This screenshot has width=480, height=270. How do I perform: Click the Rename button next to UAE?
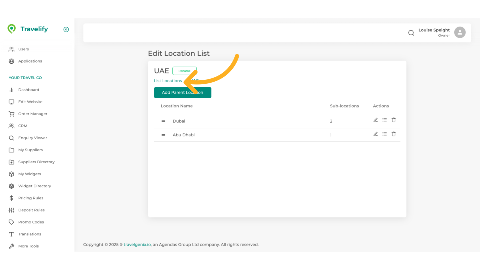coord(184,71)
